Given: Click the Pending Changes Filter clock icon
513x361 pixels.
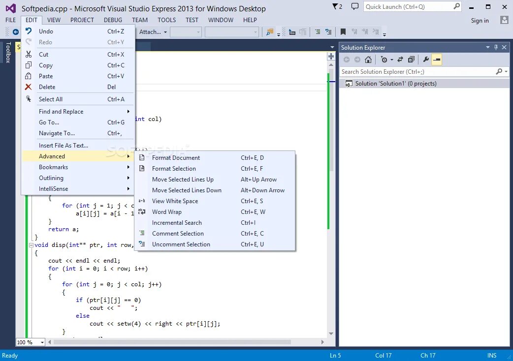Looking at the screenshot, I should 384,60.
